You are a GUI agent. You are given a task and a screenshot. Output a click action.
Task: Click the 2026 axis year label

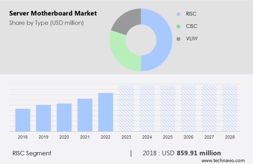coord(188,137)
